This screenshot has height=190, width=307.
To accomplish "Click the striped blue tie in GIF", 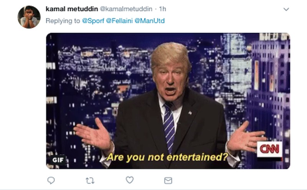I will [169, 127].
